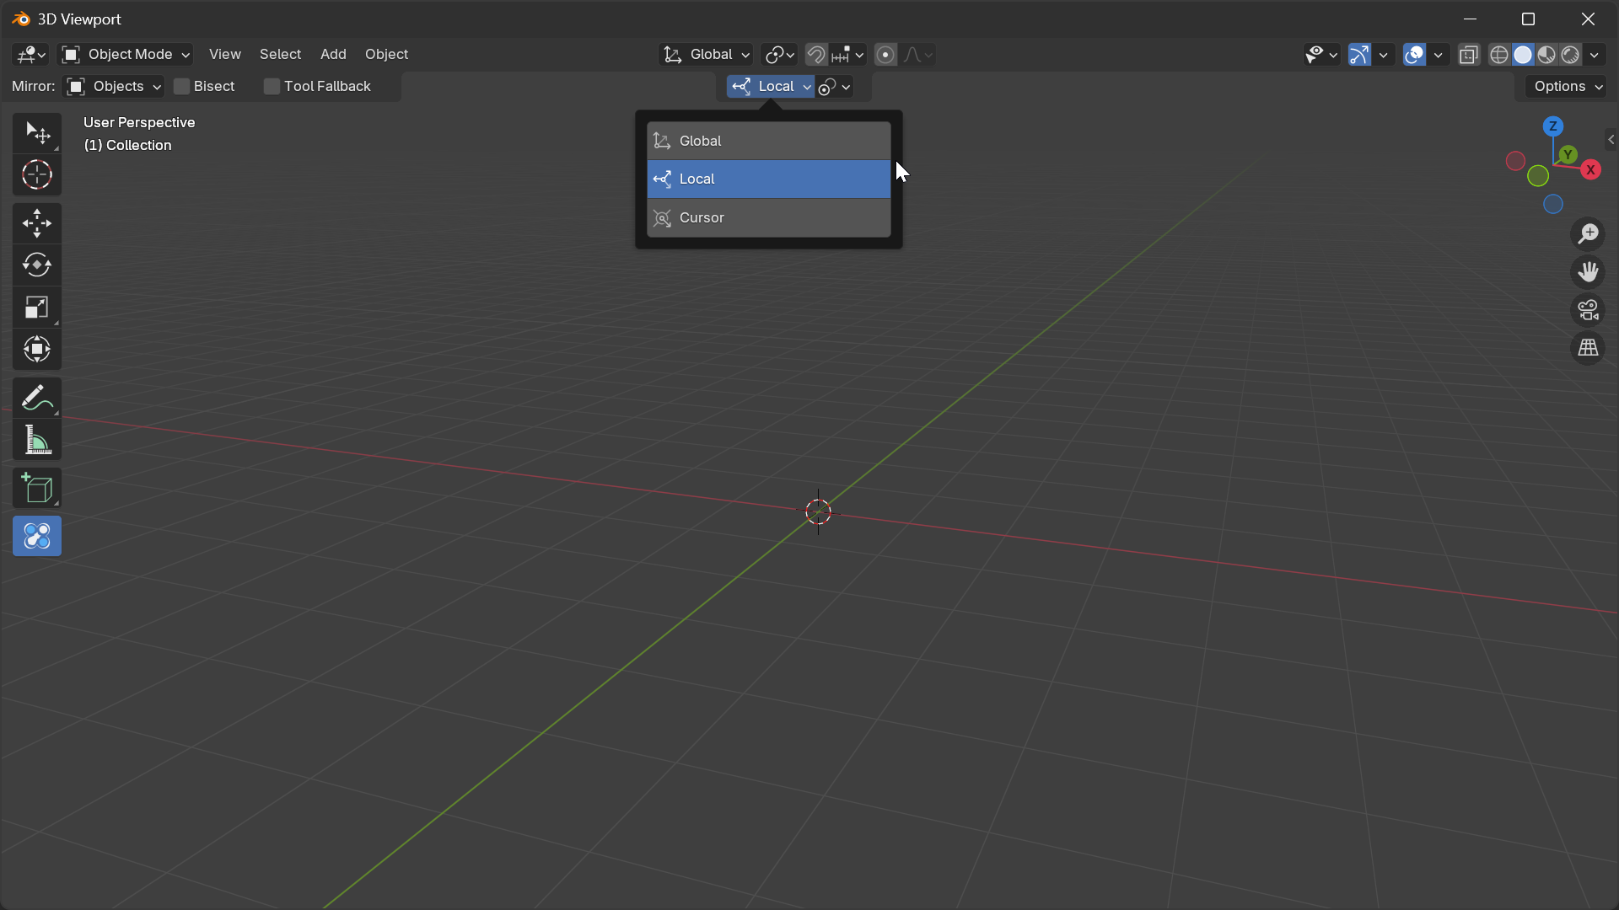Toggle the snapping magnet icon
Image resolution: width=1619 pixels, height=910 pixels.
[815, 55]
